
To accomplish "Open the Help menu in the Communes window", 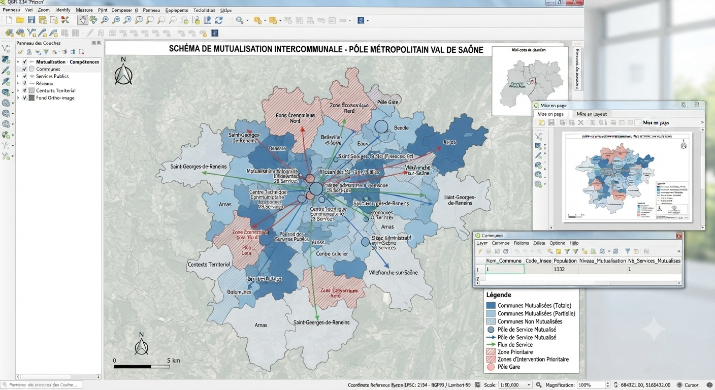I will pos(574,243).
